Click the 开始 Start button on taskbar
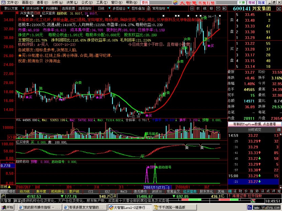This screenshot has height=211, width=282. point(7,207)
